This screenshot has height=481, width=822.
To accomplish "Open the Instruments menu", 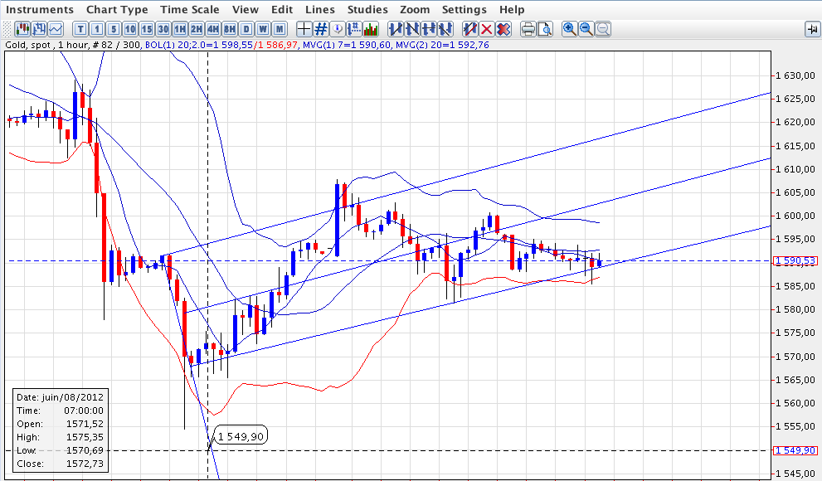I will pos(40,9).
